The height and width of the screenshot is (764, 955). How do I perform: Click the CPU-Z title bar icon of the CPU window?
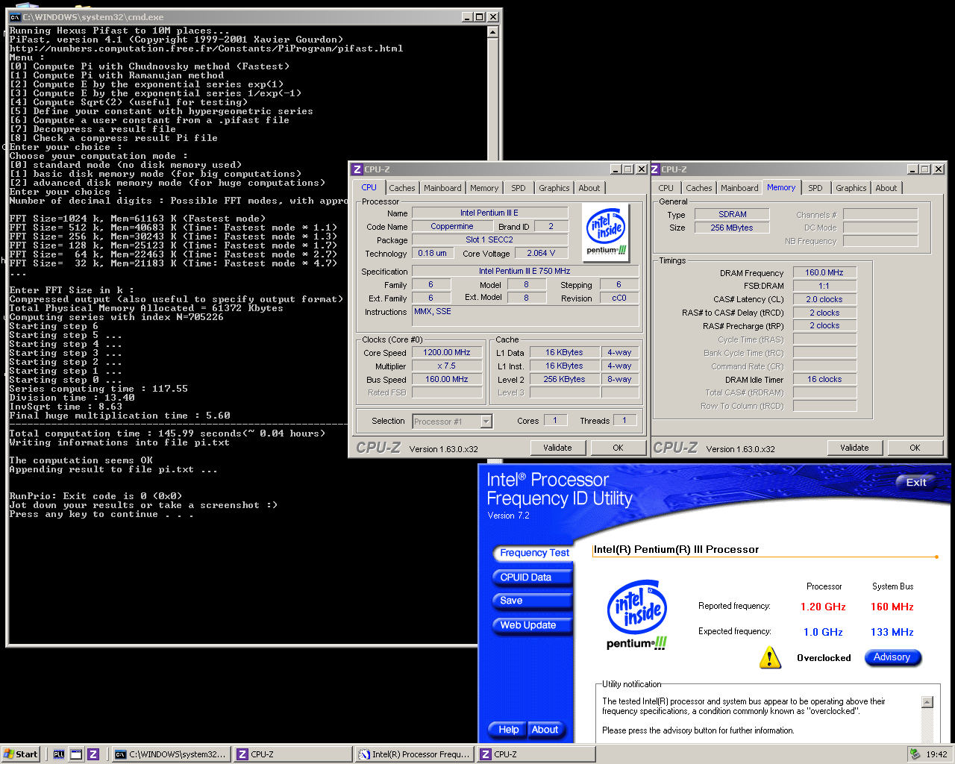point(357,169)
